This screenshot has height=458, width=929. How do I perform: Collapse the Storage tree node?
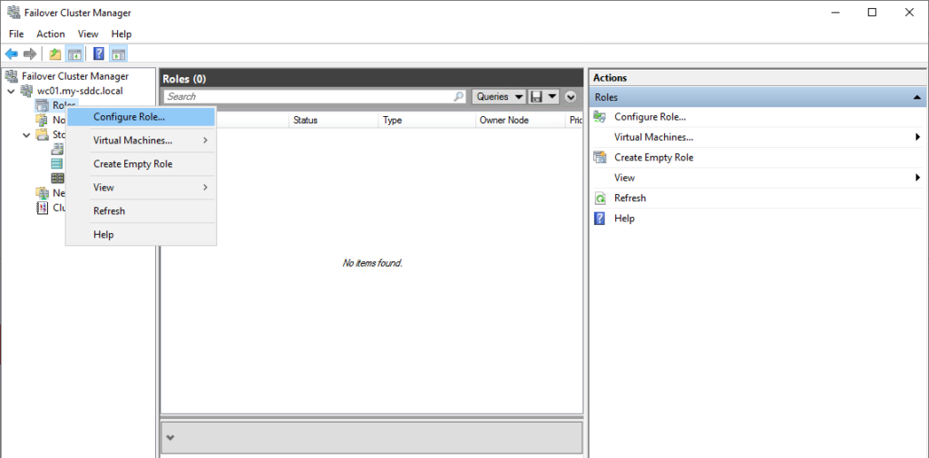27,135
